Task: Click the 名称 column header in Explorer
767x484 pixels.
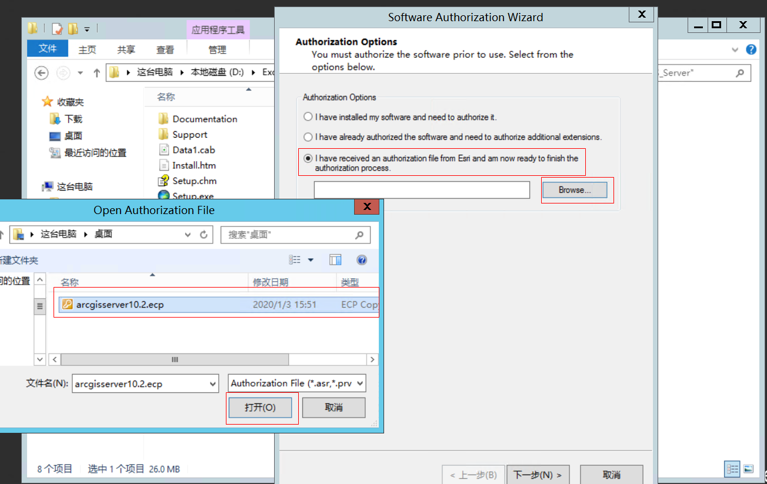Action: [x=166, y=97]
